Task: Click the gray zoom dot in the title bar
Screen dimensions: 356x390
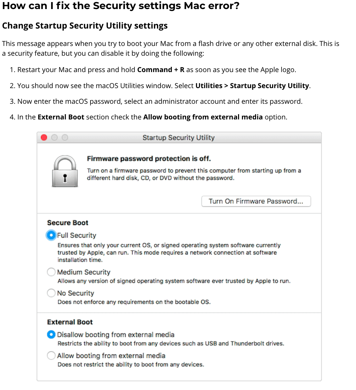Action: (65, 138)
